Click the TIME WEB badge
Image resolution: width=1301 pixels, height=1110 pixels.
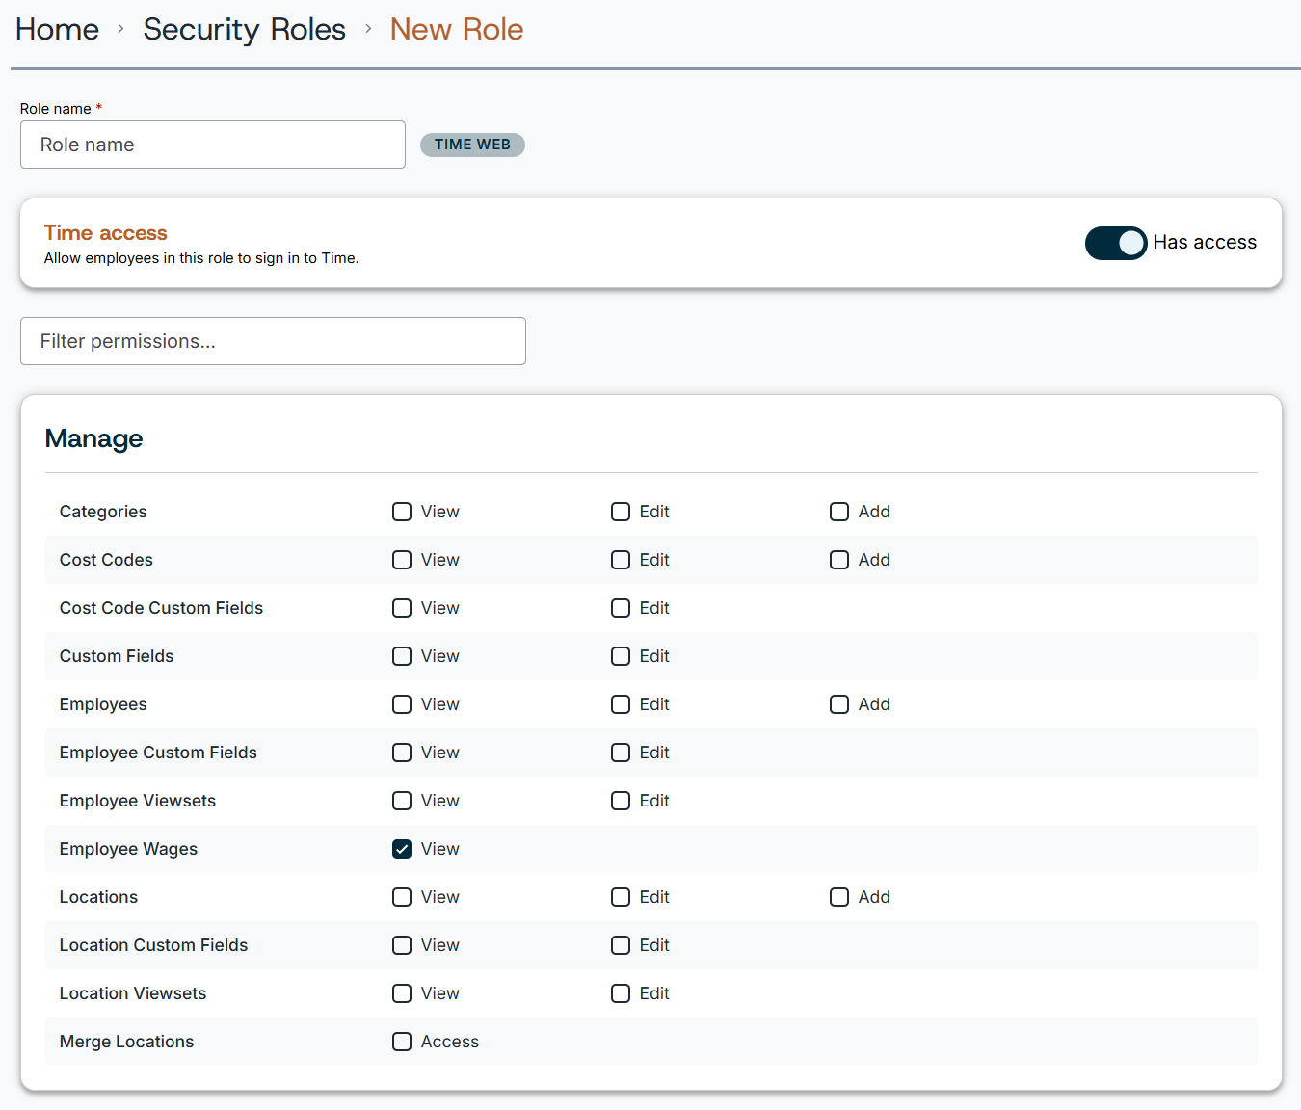tap(472, 145)
